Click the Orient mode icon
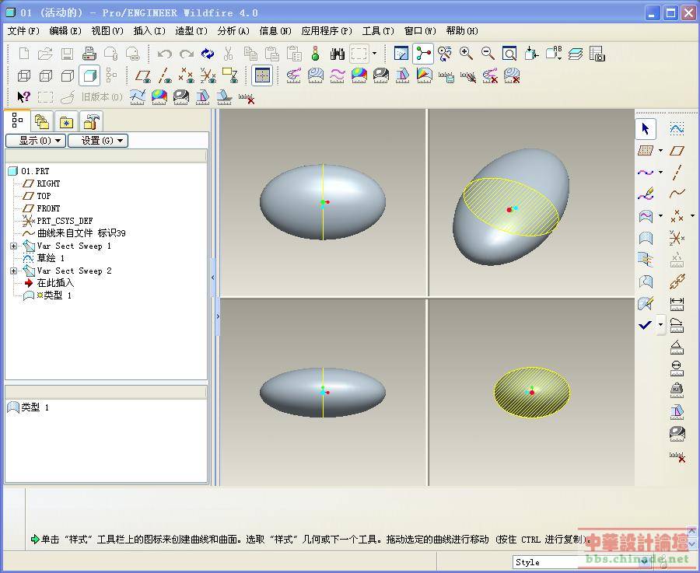The height and width of the screenshot is (573, 700). click(x=444, y=54)
